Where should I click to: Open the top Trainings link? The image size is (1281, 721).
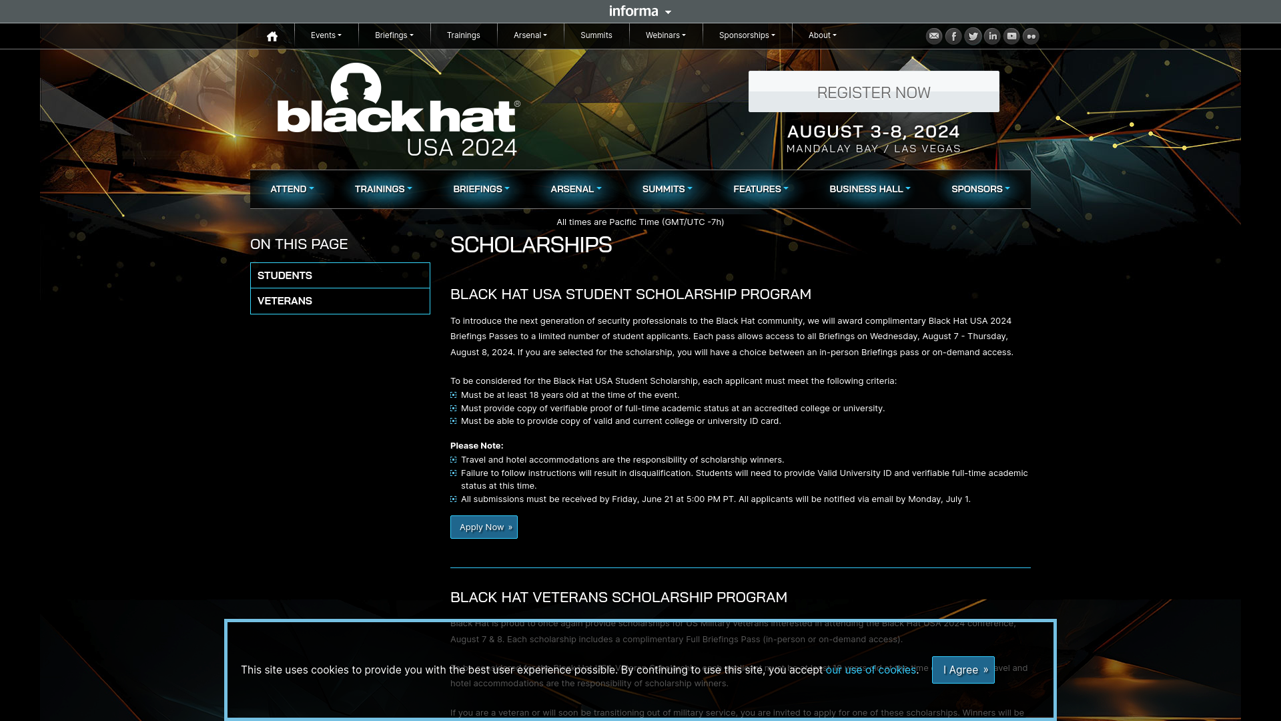pos(464,35)
